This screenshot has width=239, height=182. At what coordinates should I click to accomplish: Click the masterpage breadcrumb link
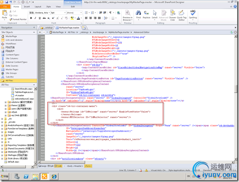[98, 32]
